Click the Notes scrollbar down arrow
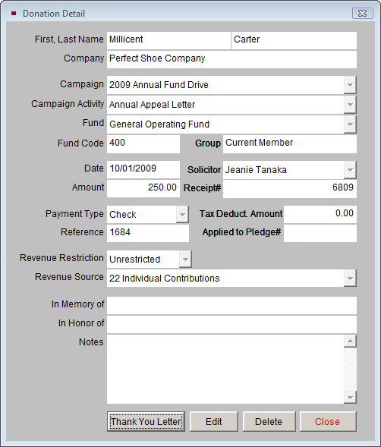 pyautogui.click(x=350, y=397)
